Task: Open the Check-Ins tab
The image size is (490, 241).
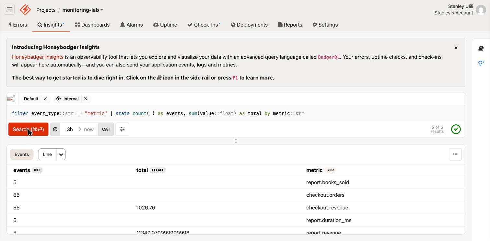Action: pos(204,25)
